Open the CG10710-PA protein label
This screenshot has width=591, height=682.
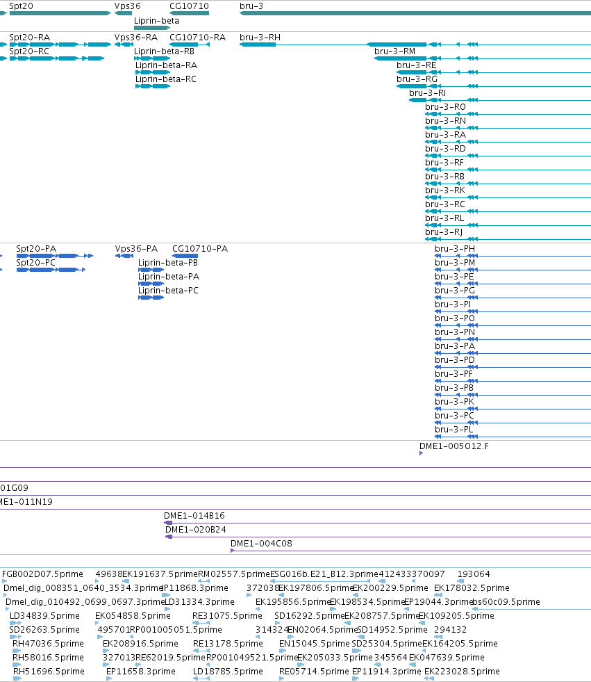click(200, 249)
